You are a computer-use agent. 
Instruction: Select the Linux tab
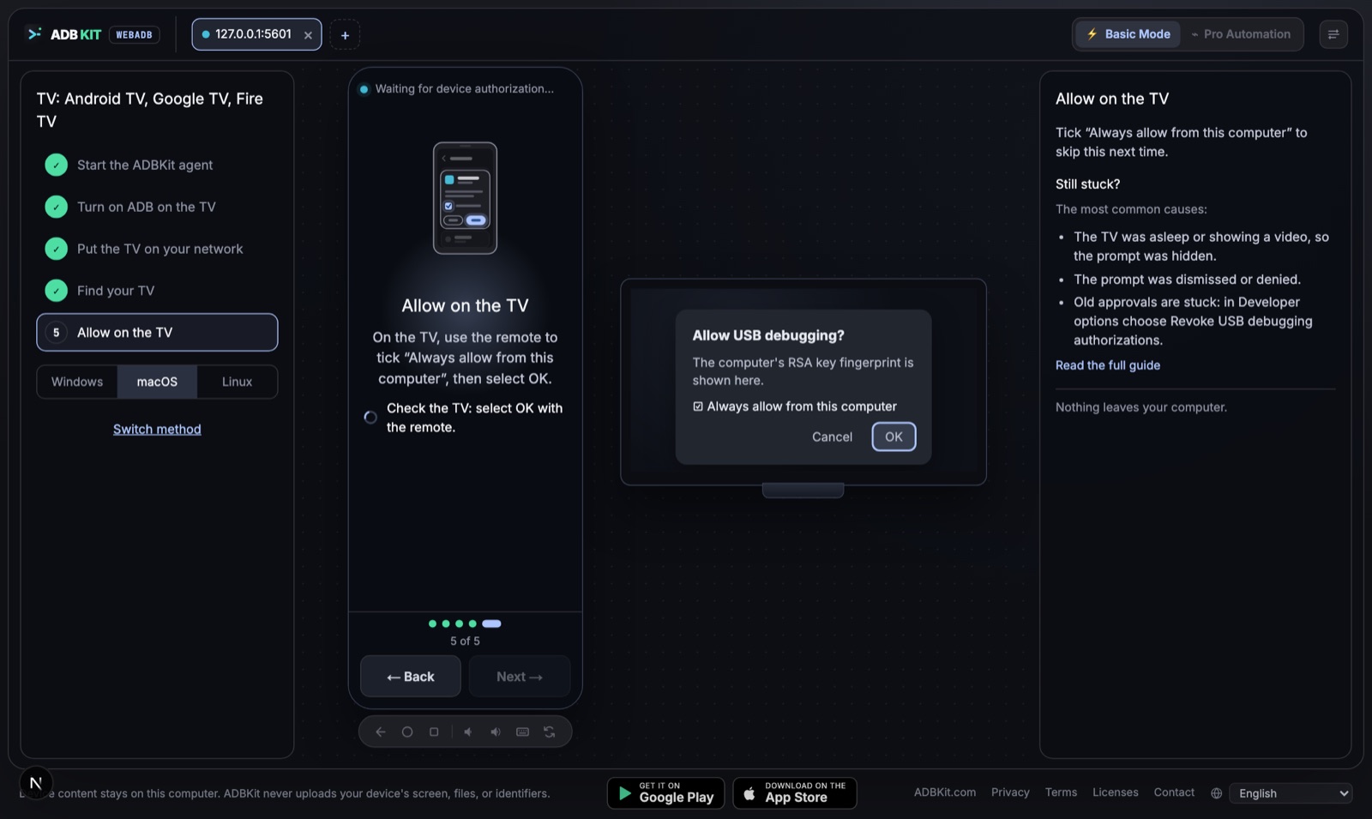click(237, 382)
